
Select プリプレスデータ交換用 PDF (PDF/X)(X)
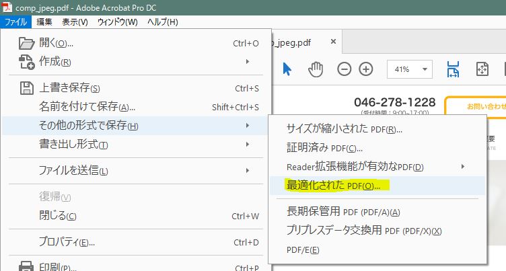tap(377, 231)
